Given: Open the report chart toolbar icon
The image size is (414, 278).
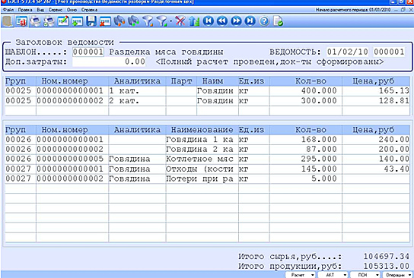Looking at the screenshot, I should 21,21.
